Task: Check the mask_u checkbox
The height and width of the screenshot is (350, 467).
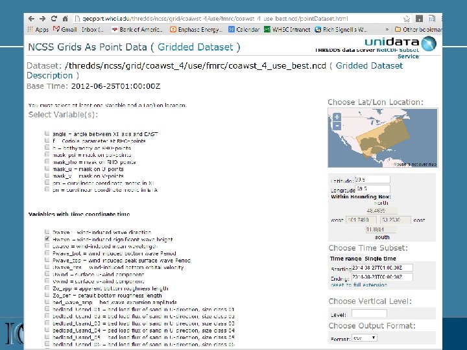Action: click(x=47, y=168)
